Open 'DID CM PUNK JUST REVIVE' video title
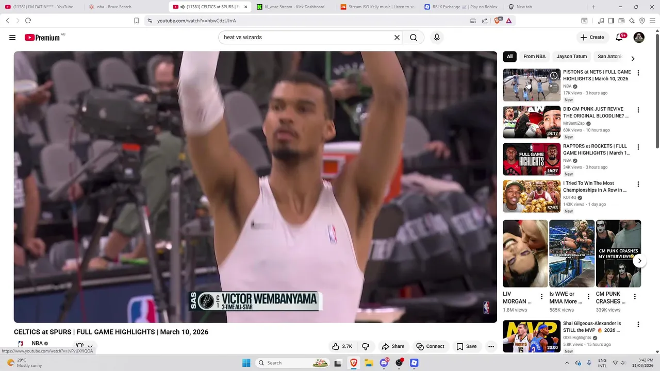Image resolution: width=660 pixels, height=371 pixels. [x=596, y=113]
